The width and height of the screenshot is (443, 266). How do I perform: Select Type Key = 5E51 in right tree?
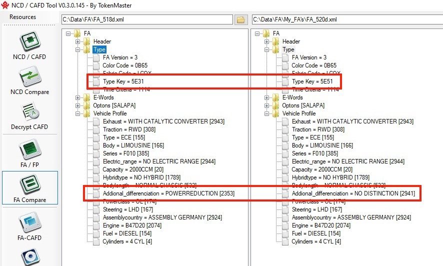pyautogui.click(x=312, y=81)
